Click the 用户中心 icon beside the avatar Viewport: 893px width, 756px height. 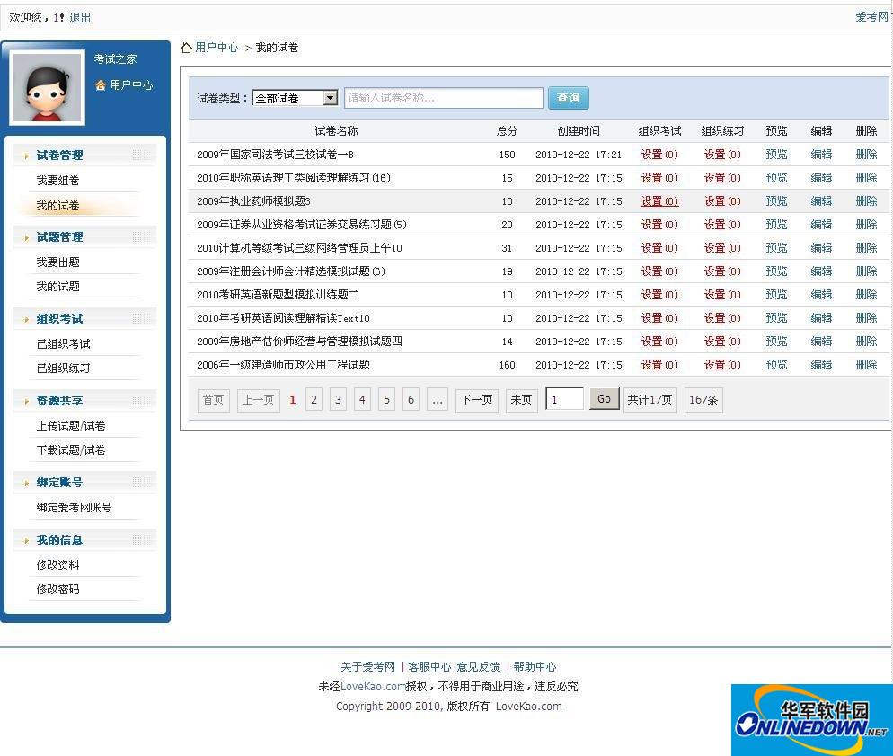point(99,85)
